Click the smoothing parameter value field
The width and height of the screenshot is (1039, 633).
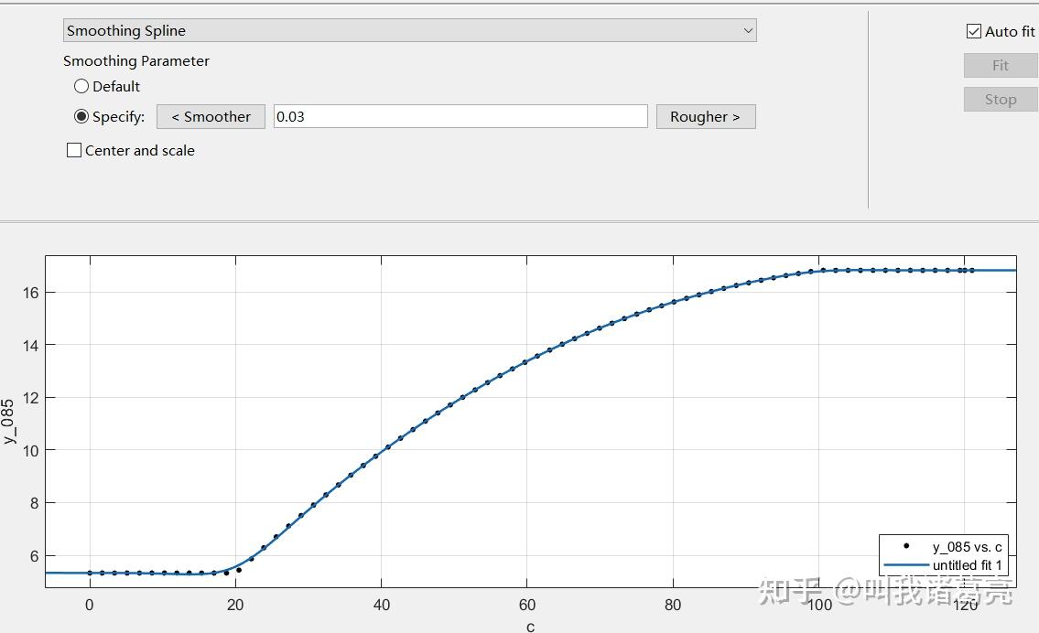pos(458,116)
